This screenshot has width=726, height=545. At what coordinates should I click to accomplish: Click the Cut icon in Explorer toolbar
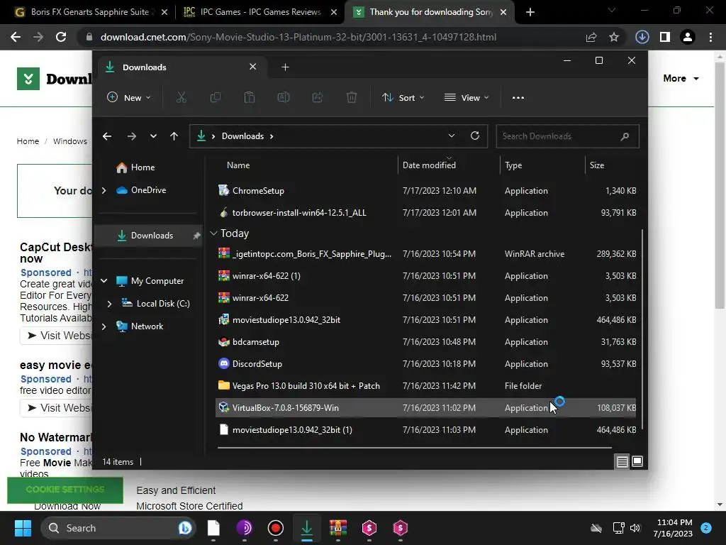(x=181, y=97)
